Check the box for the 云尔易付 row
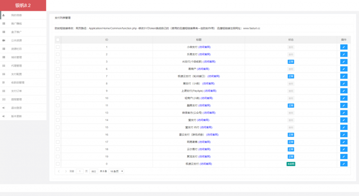The width and height of the screenshot is (359, 196). point(58,149)
